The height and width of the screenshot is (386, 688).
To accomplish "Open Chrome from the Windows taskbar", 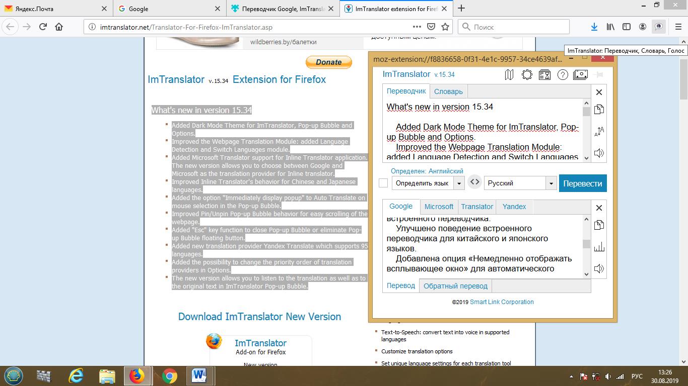I will coord(169,375).
